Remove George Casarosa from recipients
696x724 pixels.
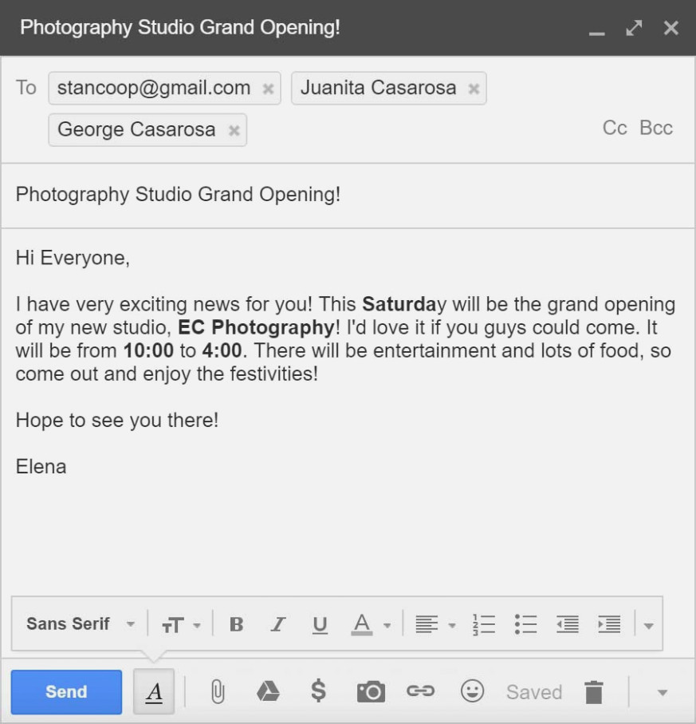click(232, 130)
